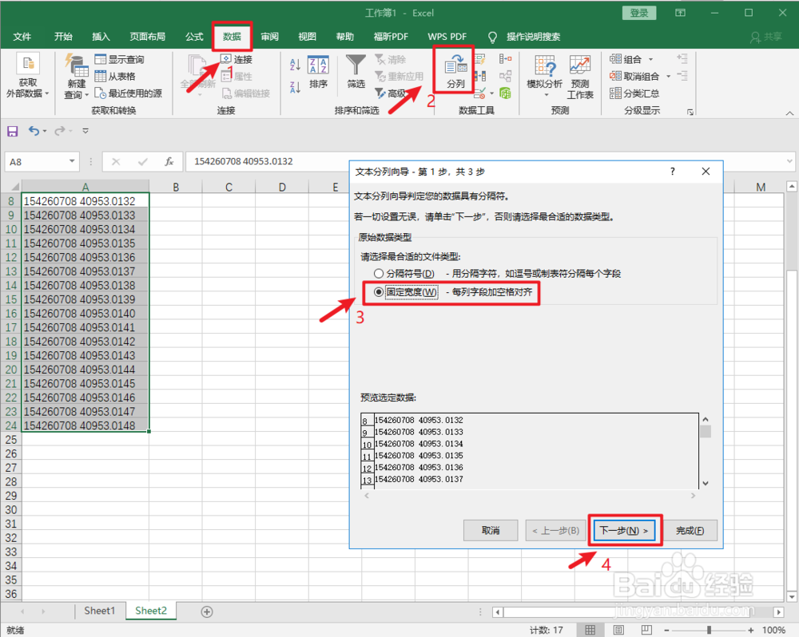Add a new sheet with plus icon
The width and height of the screenshot is (799, 637).
pos(207,611)
